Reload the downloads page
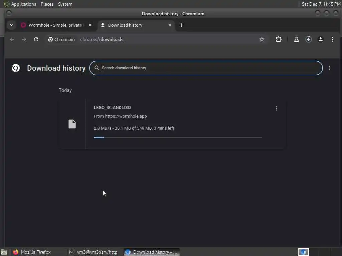342x256 pixels. coord(36,39)
